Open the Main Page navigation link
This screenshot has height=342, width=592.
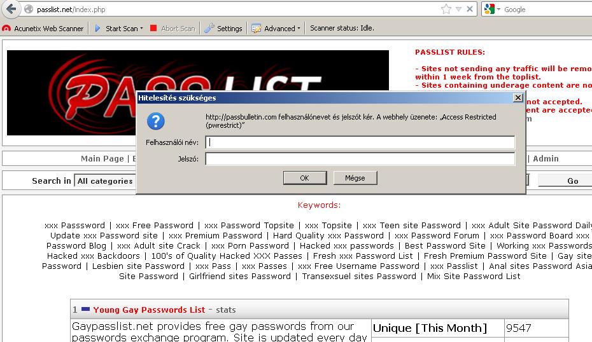coord(102,158)
